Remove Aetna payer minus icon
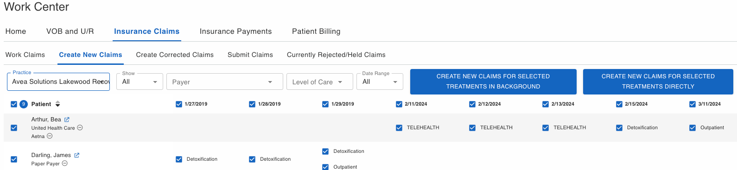This screenshot has height=170, width=737. point(50,136)
